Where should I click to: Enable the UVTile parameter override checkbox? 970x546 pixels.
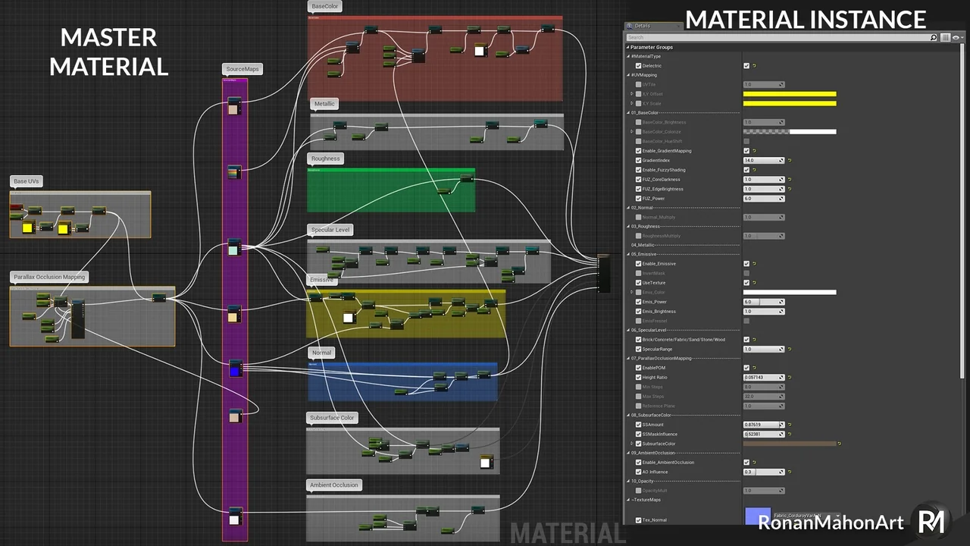tap(638, 85)
